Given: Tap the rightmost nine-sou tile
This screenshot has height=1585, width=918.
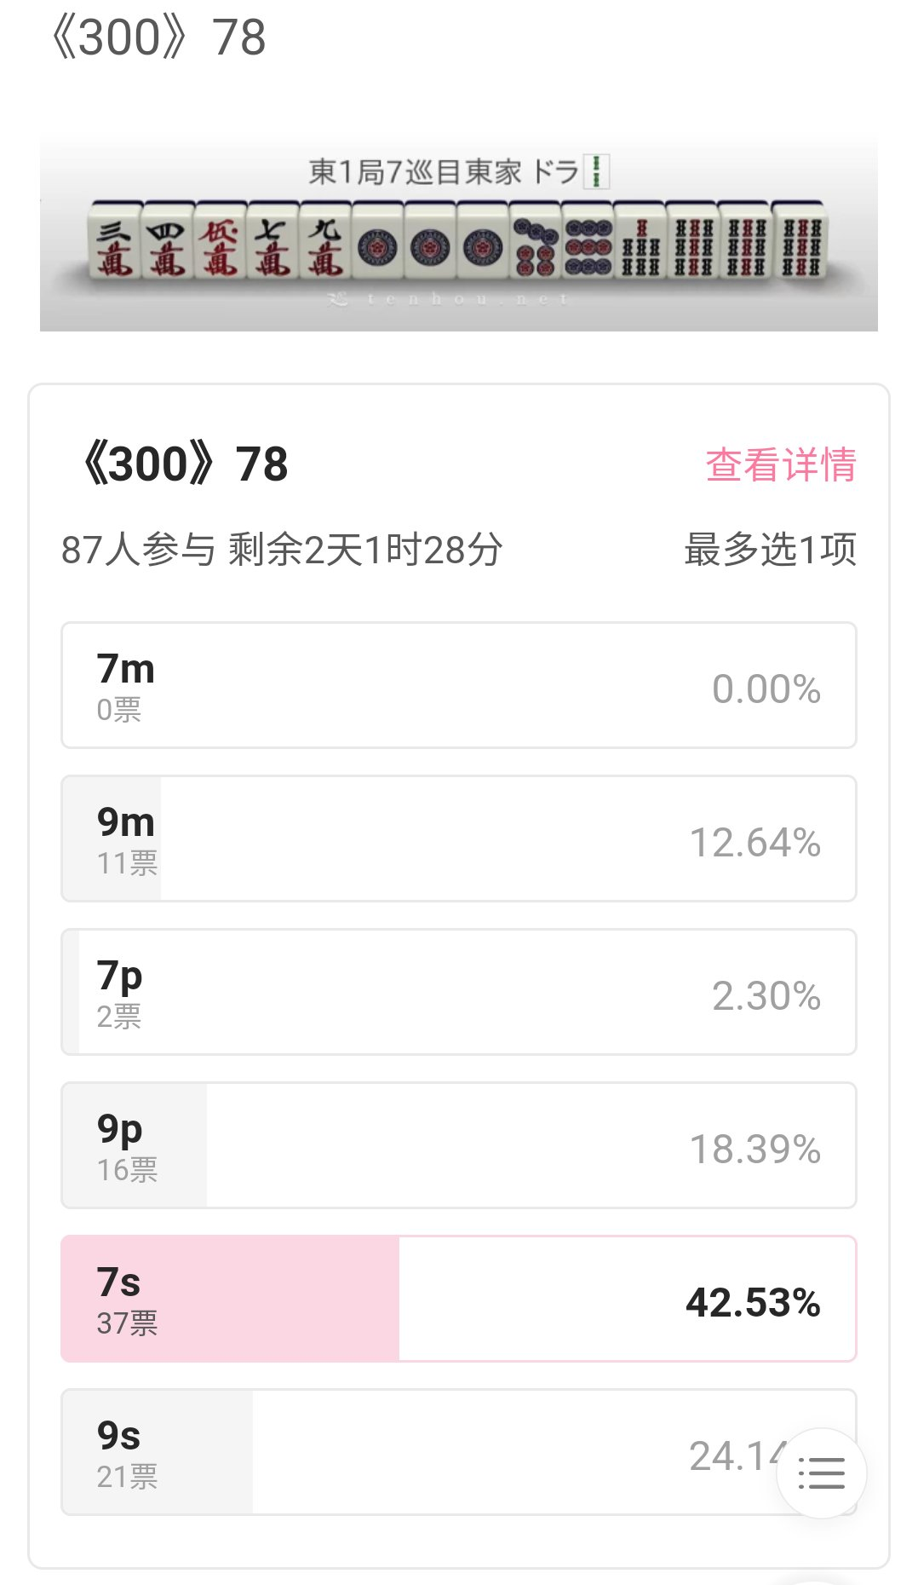Looking at the screenshot, I should coord(798,243).
